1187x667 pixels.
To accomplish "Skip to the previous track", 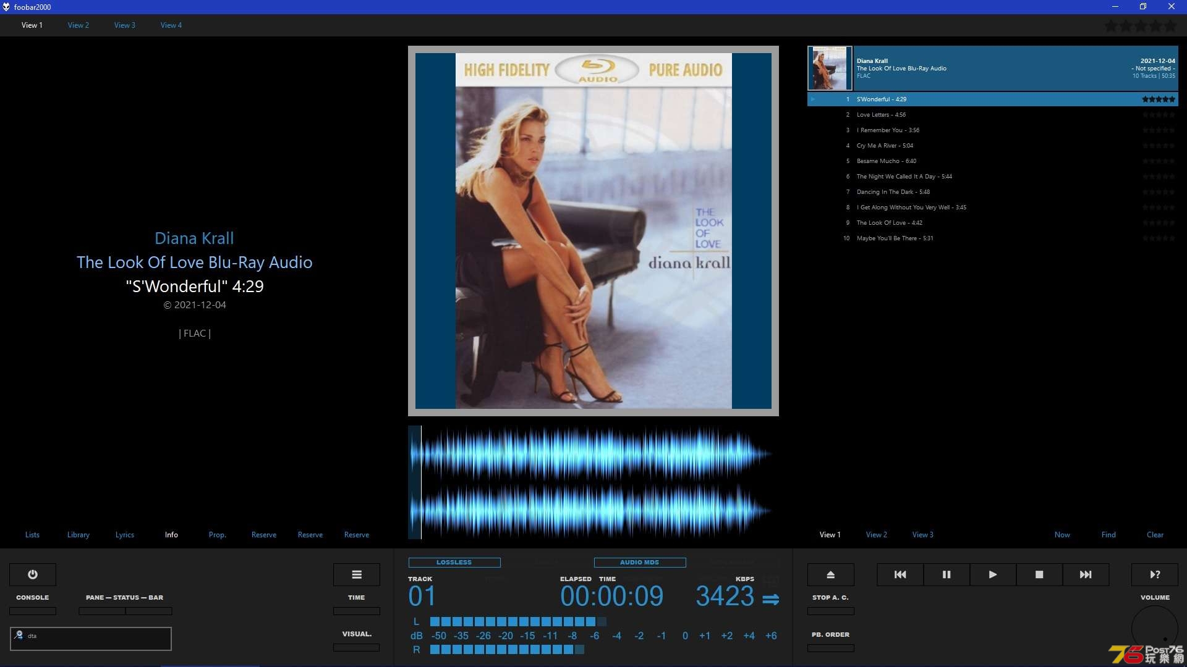I will pos(900,574).
